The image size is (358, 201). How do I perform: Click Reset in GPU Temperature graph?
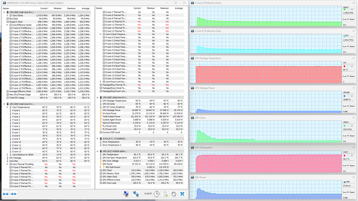click(x=352, y=166)
